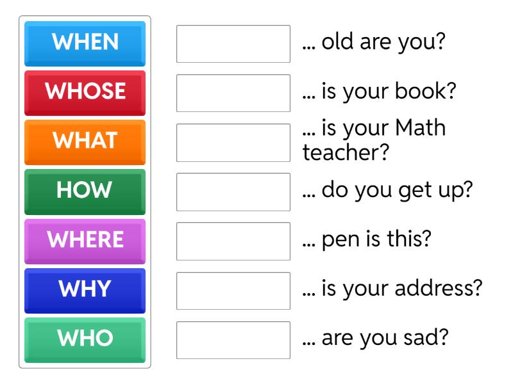Select the blank box next to "Math teacher?"
The width and height of the screenshot is (513, 384).
pos(233,142)
